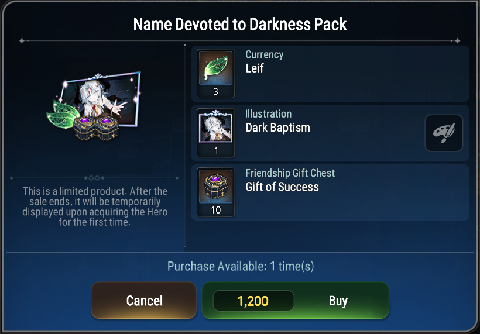Select the Illustration Dark Baptism item row

pos(330,133)
